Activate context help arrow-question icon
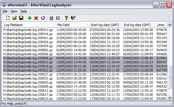Image resolution: width=174 pixels, height=107 pixels. click(73, 18)
